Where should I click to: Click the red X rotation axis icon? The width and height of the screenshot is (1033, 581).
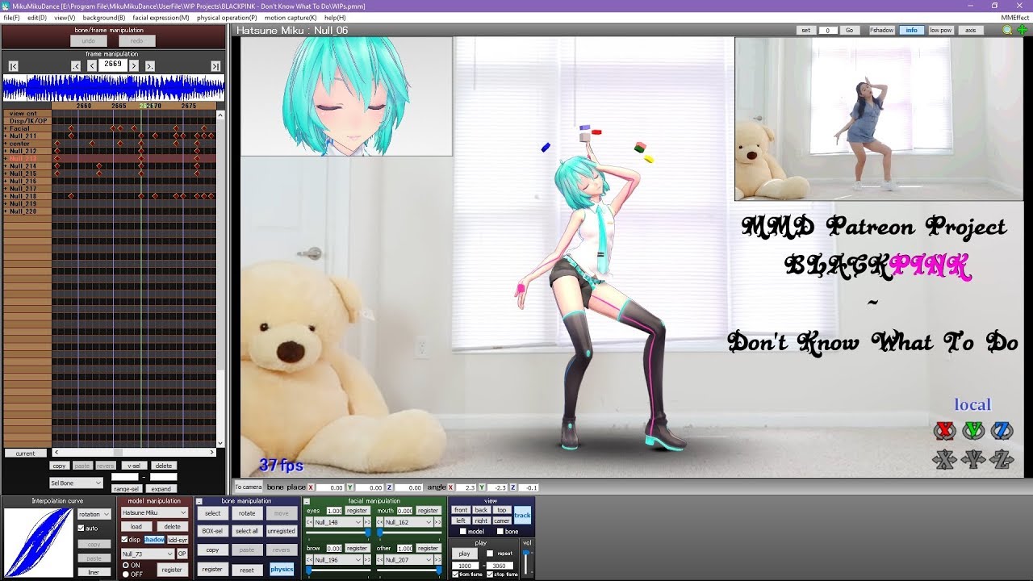point(944,431)
